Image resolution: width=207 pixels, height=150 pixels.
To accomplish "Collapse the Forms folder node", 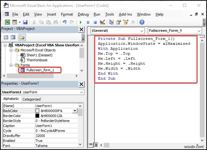I will coord(11,65).
